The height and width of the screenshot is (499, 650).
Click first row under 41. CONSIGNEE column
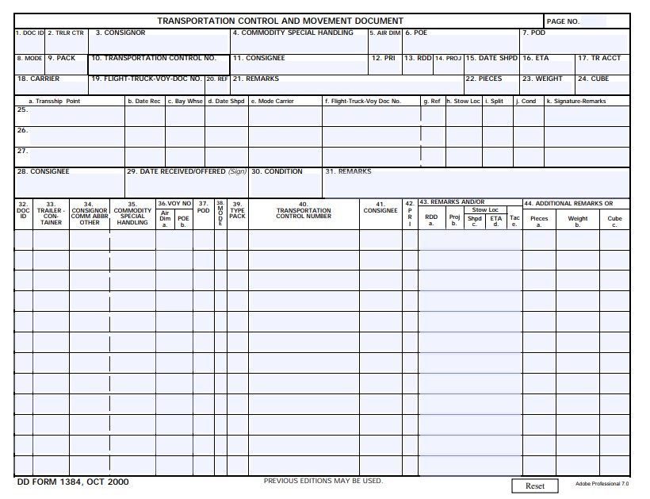click(380, 240)
